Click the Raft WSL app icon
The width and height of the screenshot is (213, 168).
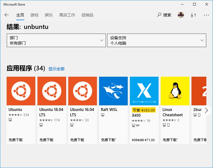(x=113, y=91)
